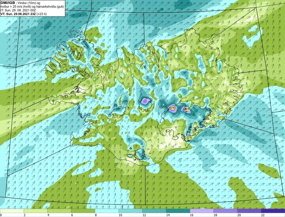Select the 14–16 m/s dark teal legend swatch
This screenshot has width=285, height=217.
tap(178, 211)
